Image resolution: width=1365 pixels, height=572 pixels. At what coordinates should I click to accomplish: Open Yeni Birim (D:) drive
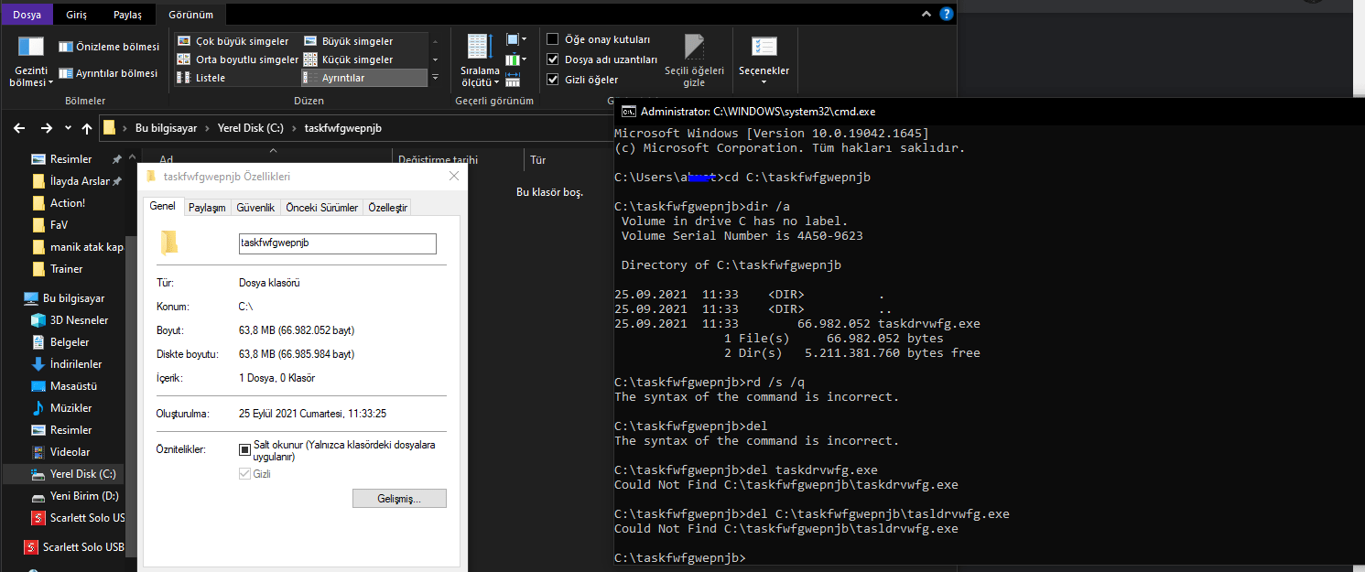[x=84, y=496]
